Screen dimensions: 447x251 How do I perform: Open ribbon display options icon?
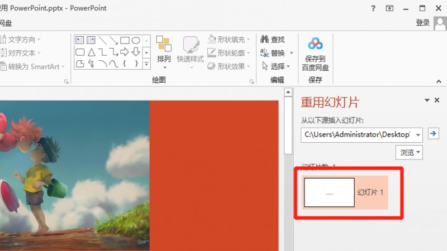tap(389, 8)
